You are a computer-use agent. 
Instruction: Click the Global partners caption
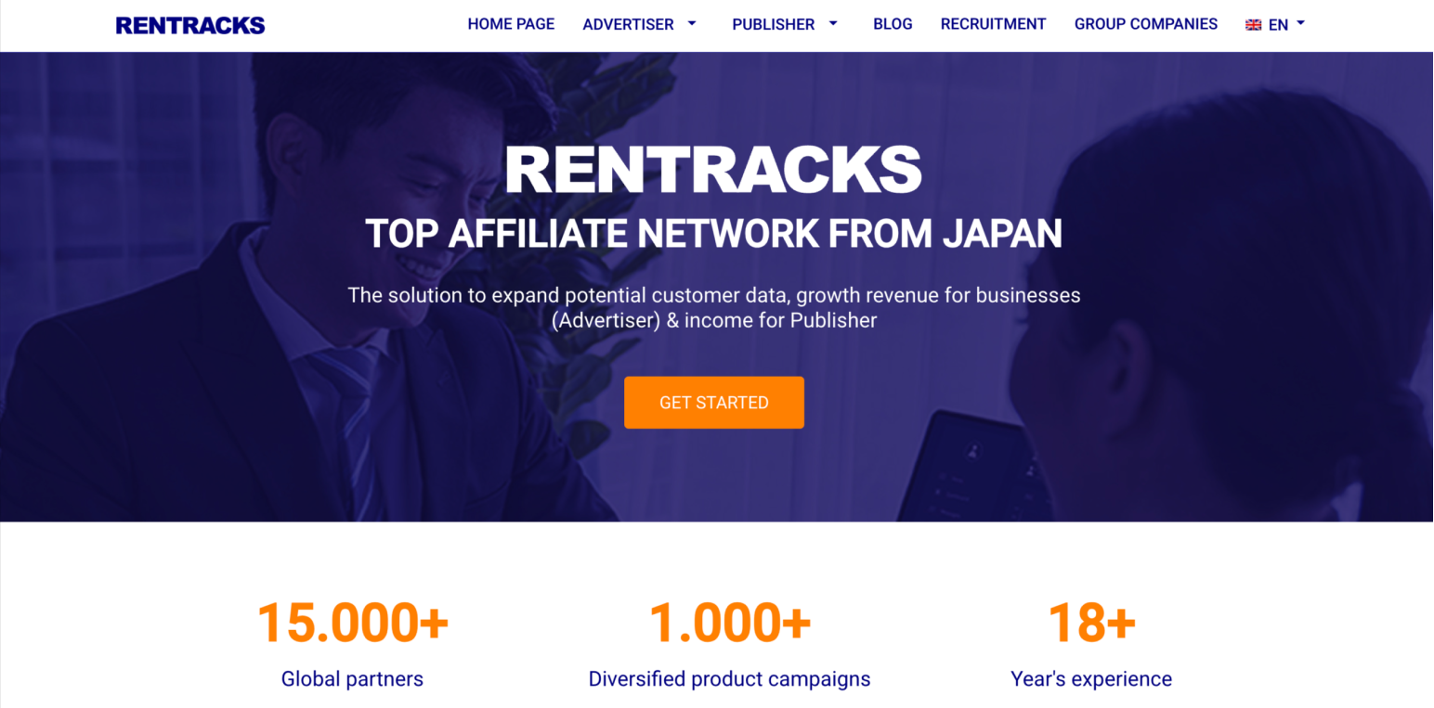click(x=352, y=679)
